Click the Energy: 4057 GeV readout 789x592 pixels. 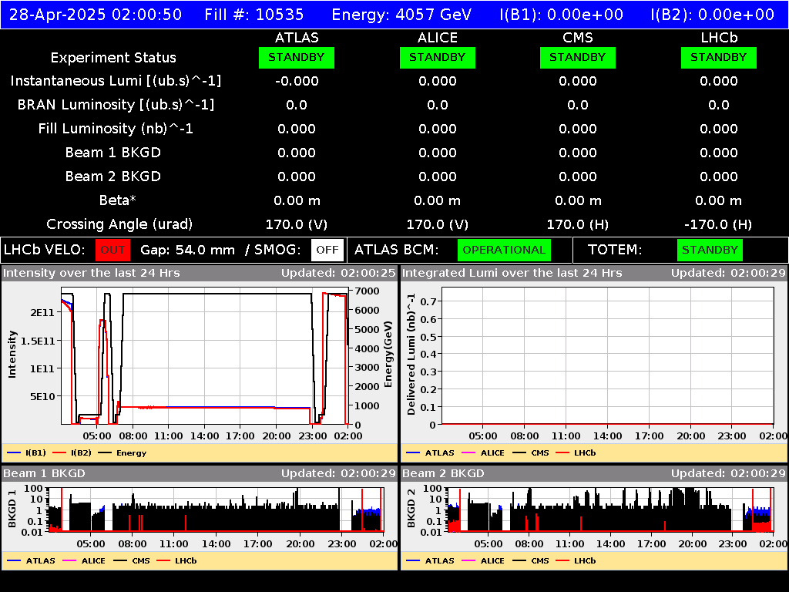click(401, 15)
